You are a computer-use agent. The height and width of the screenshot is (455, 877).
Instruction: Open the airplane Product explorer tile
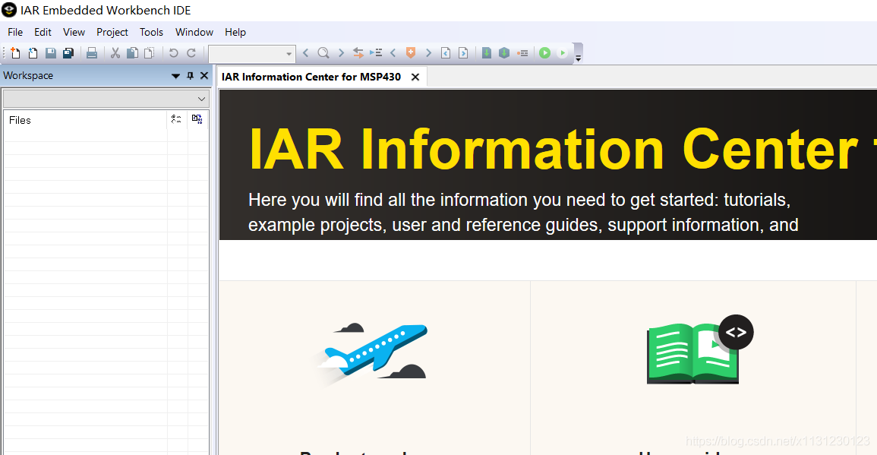click(x=372, y=354)
